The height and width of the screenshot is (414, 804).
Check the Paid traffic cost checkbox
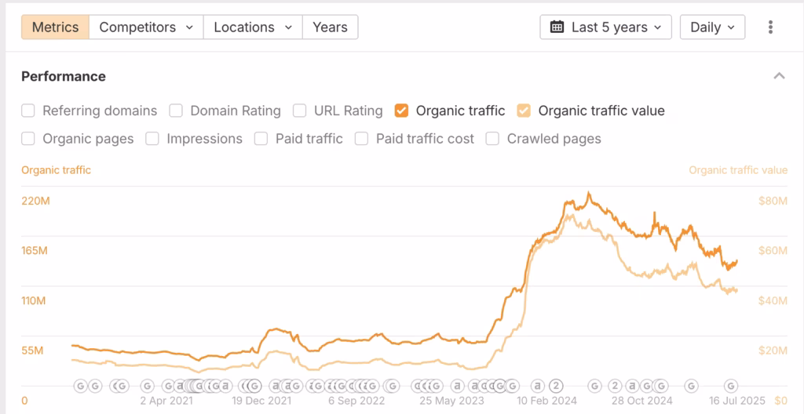point(361,139)
